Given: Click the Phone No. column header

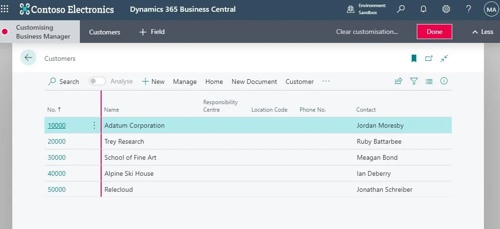Looking at the screenshot, I should 312,109.
